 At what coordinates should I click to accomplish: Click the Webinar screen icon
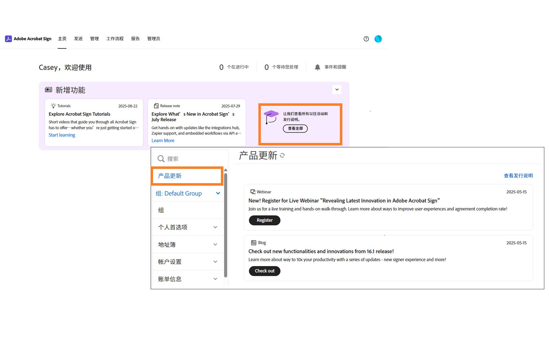pos(253,192)
